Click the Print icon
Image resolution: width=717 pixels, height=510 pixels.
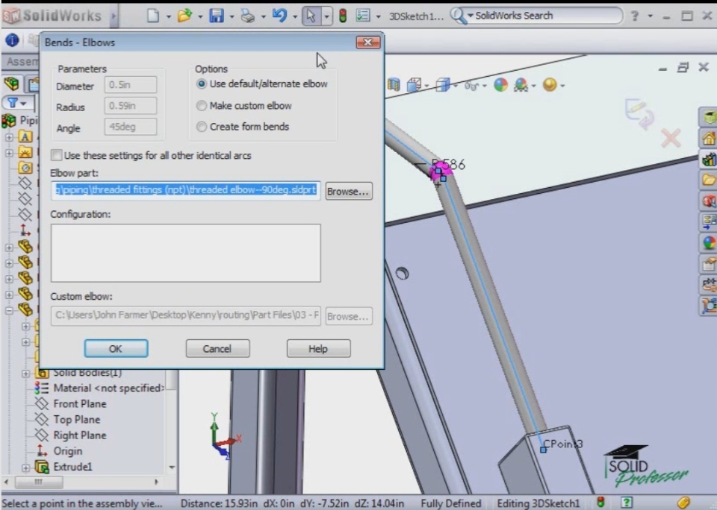[x=248, y=16]
